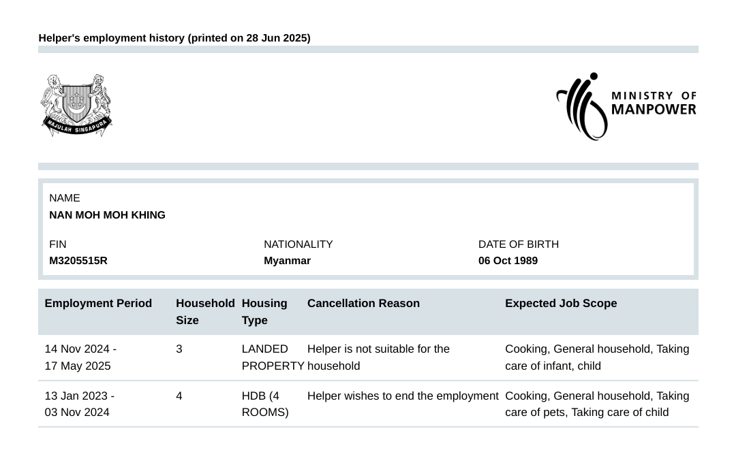Image resolution: width=734 pixels, height=465 pixels.
Task: Click the HDB (4 ROOMS) housing cell
Action: point(265,404)
